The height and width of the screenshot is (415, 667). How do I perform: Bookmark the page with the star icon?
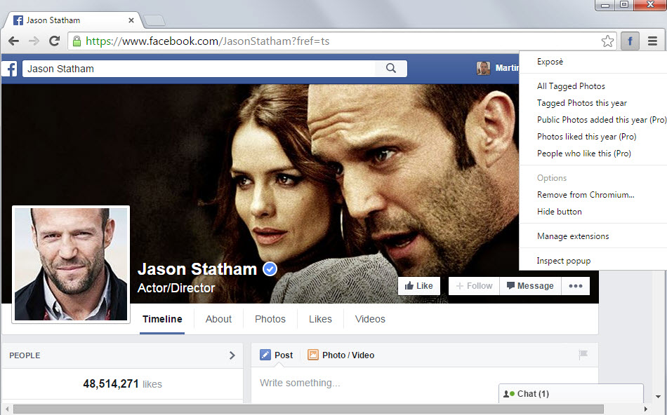coord(607,41)
